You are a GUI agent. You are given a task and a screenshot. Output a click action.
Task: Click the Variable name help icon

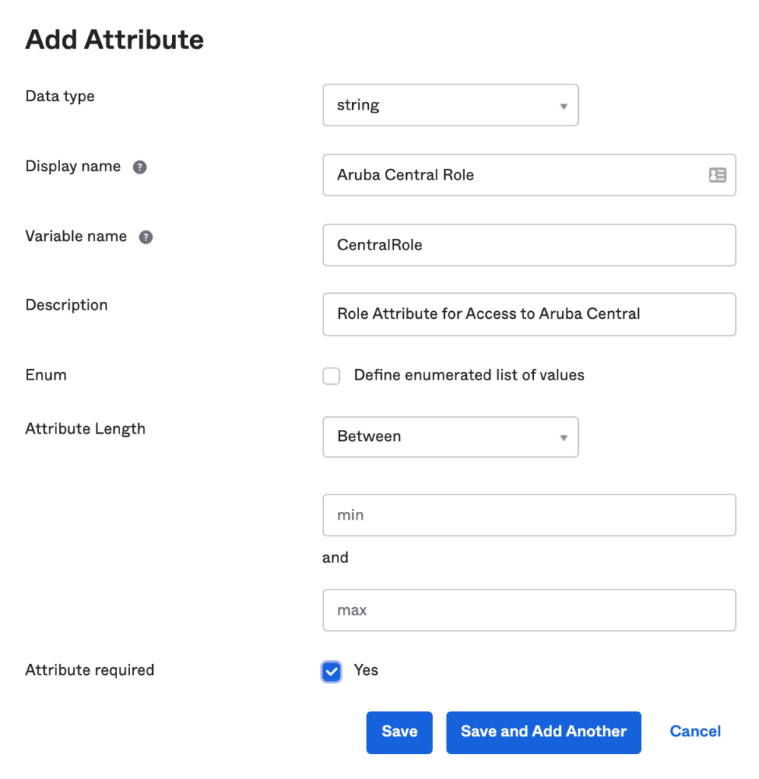pos(145,237)
